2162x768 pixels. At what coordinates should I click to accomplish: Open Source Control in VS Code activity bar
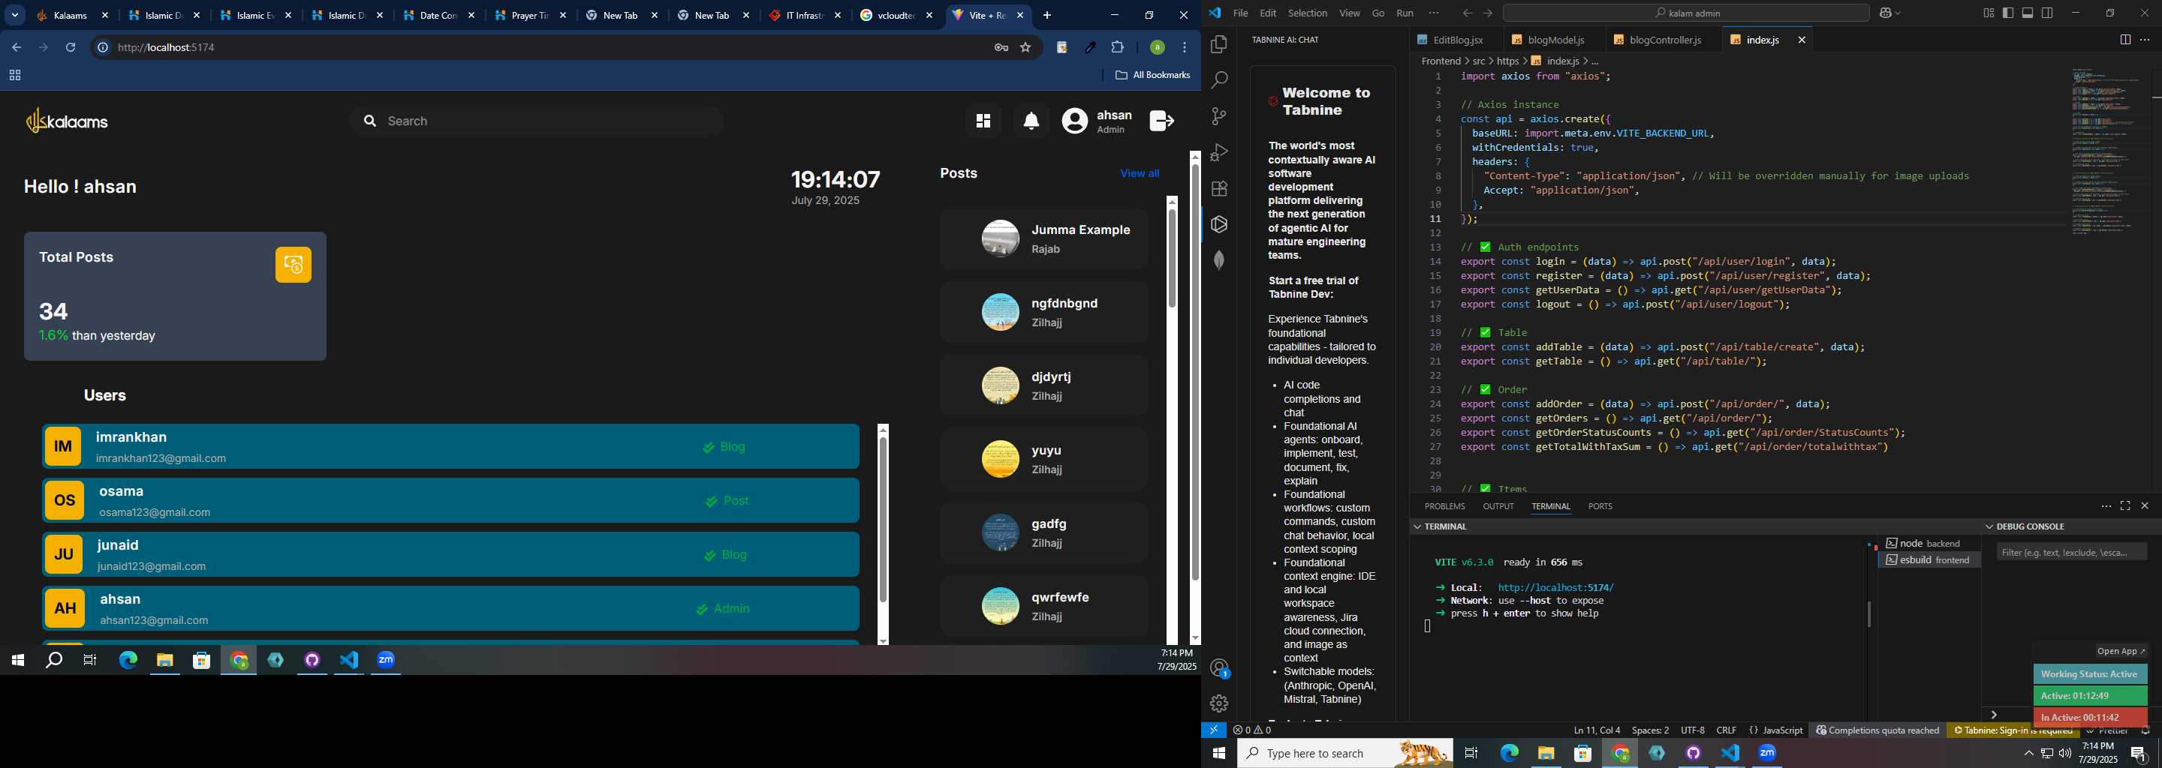[1218, 116]
